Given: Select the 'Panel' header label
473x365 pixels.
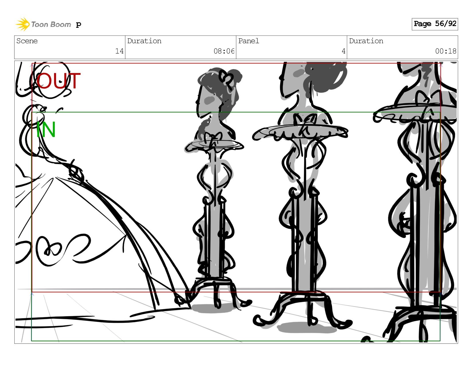Looking at the screenshot, I should (x=249, y=41).
